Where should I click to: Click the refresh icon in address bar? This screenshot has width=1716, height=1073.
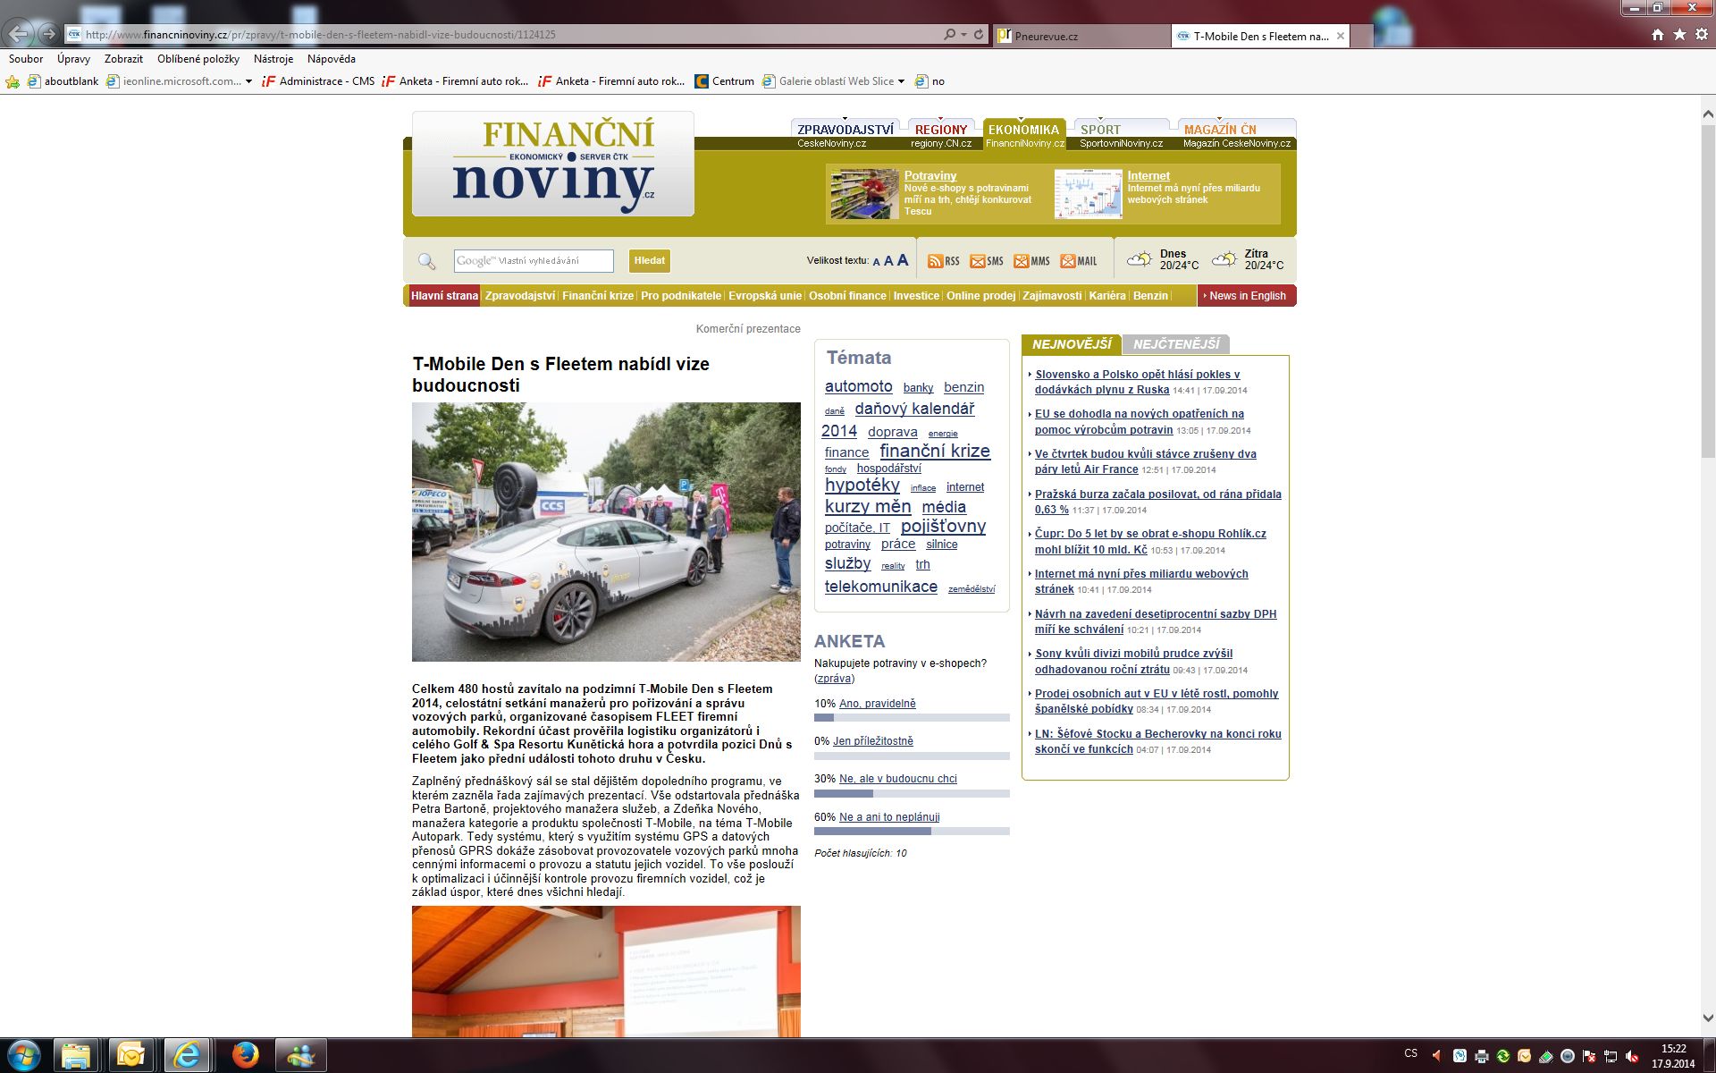click(x=979, y=35)
